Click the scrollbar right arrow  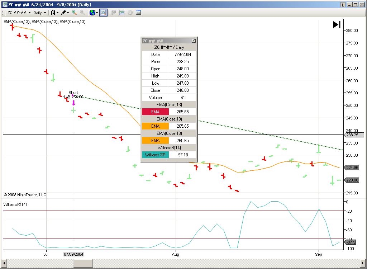tap(363, 263)
